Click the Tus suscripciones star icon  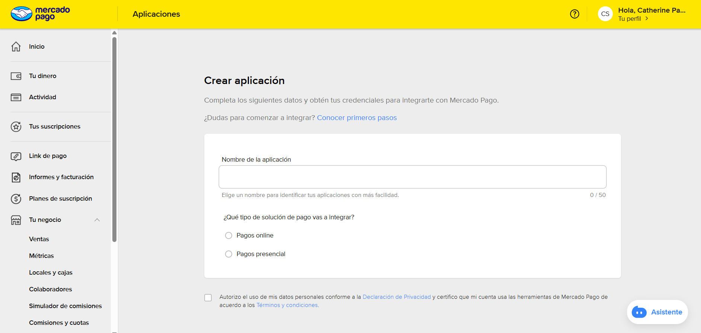pos(16,127)
